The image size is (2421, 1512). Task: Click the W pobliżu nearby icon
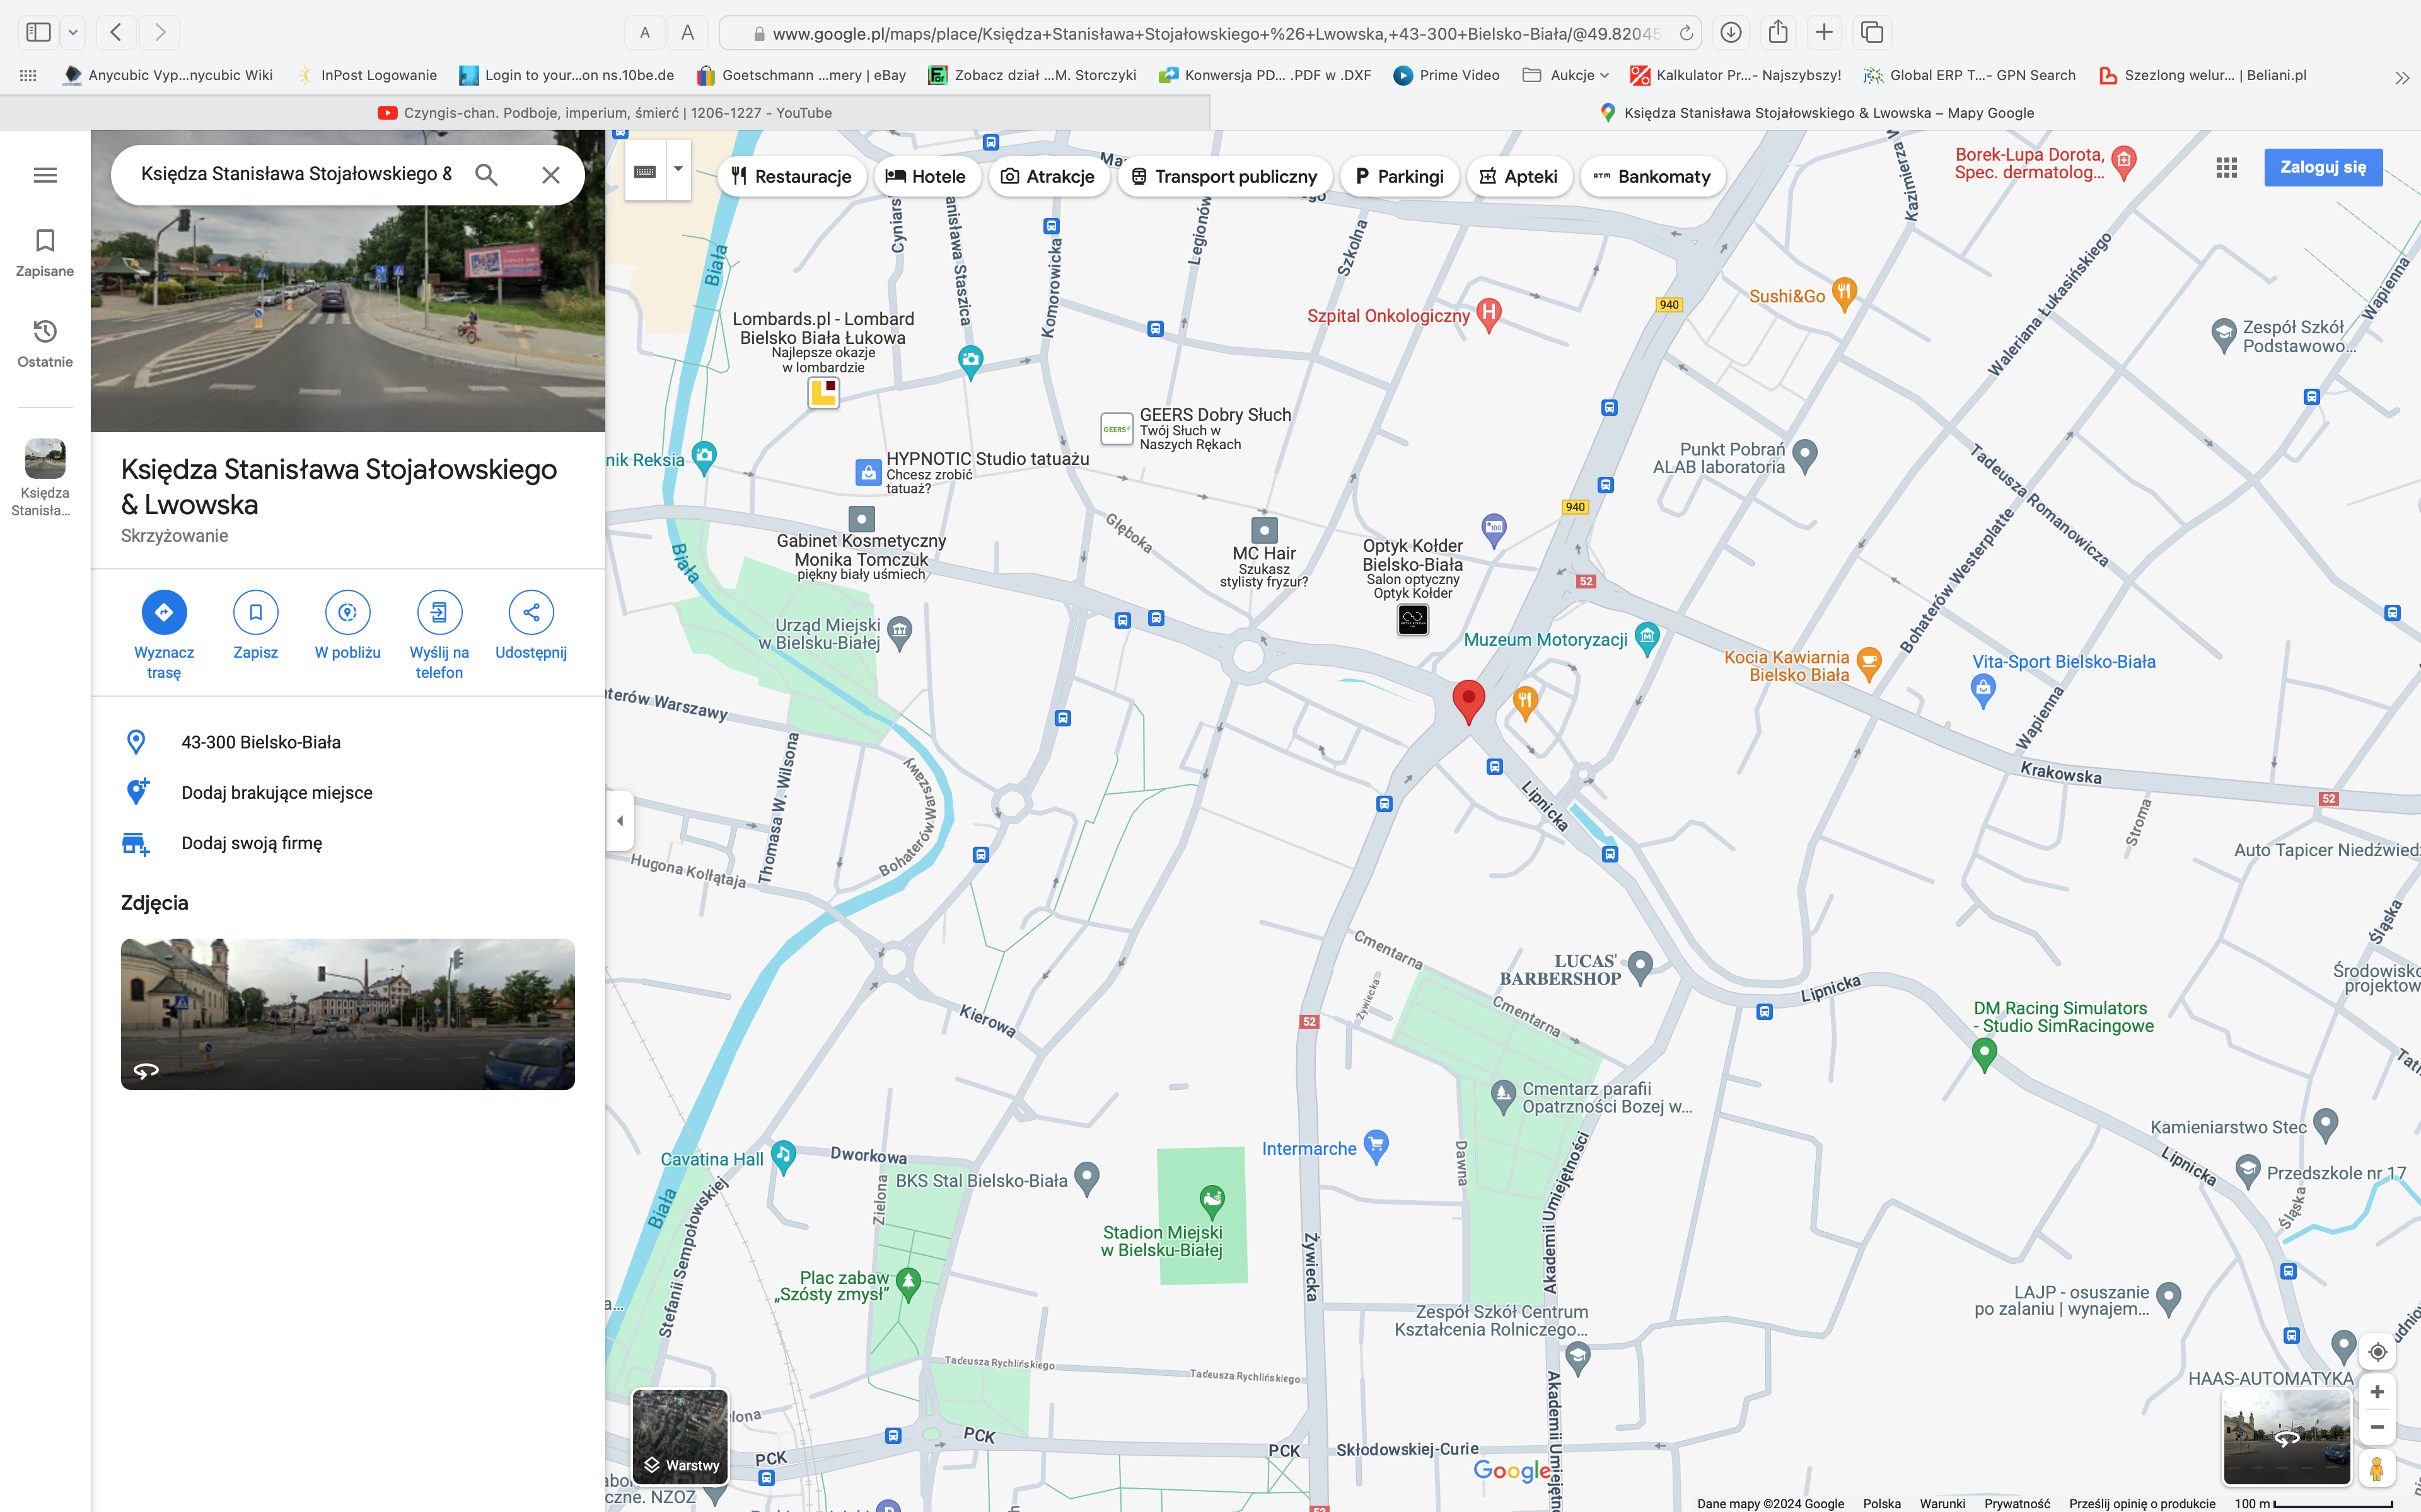(347, 612)
